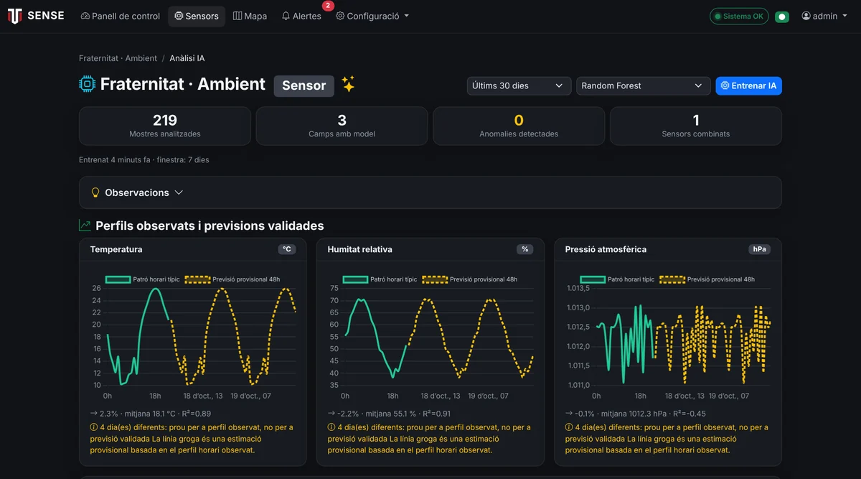This screenshot has width=861, height=479.
Task: Go to the Mapa page
Action: [x=250, y=16]
